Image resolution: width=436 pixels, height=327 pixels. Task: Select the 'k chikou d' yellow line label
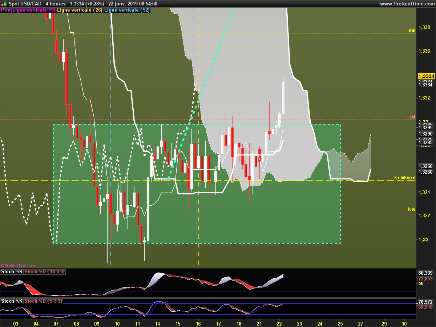pyautogui.click(x=405, y=178)
